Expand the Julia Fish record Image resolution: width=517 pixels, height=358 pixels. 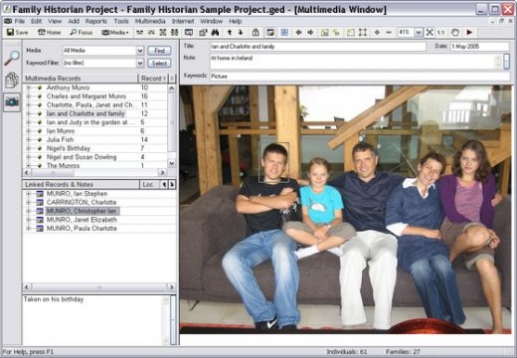(x=29, y=139)
